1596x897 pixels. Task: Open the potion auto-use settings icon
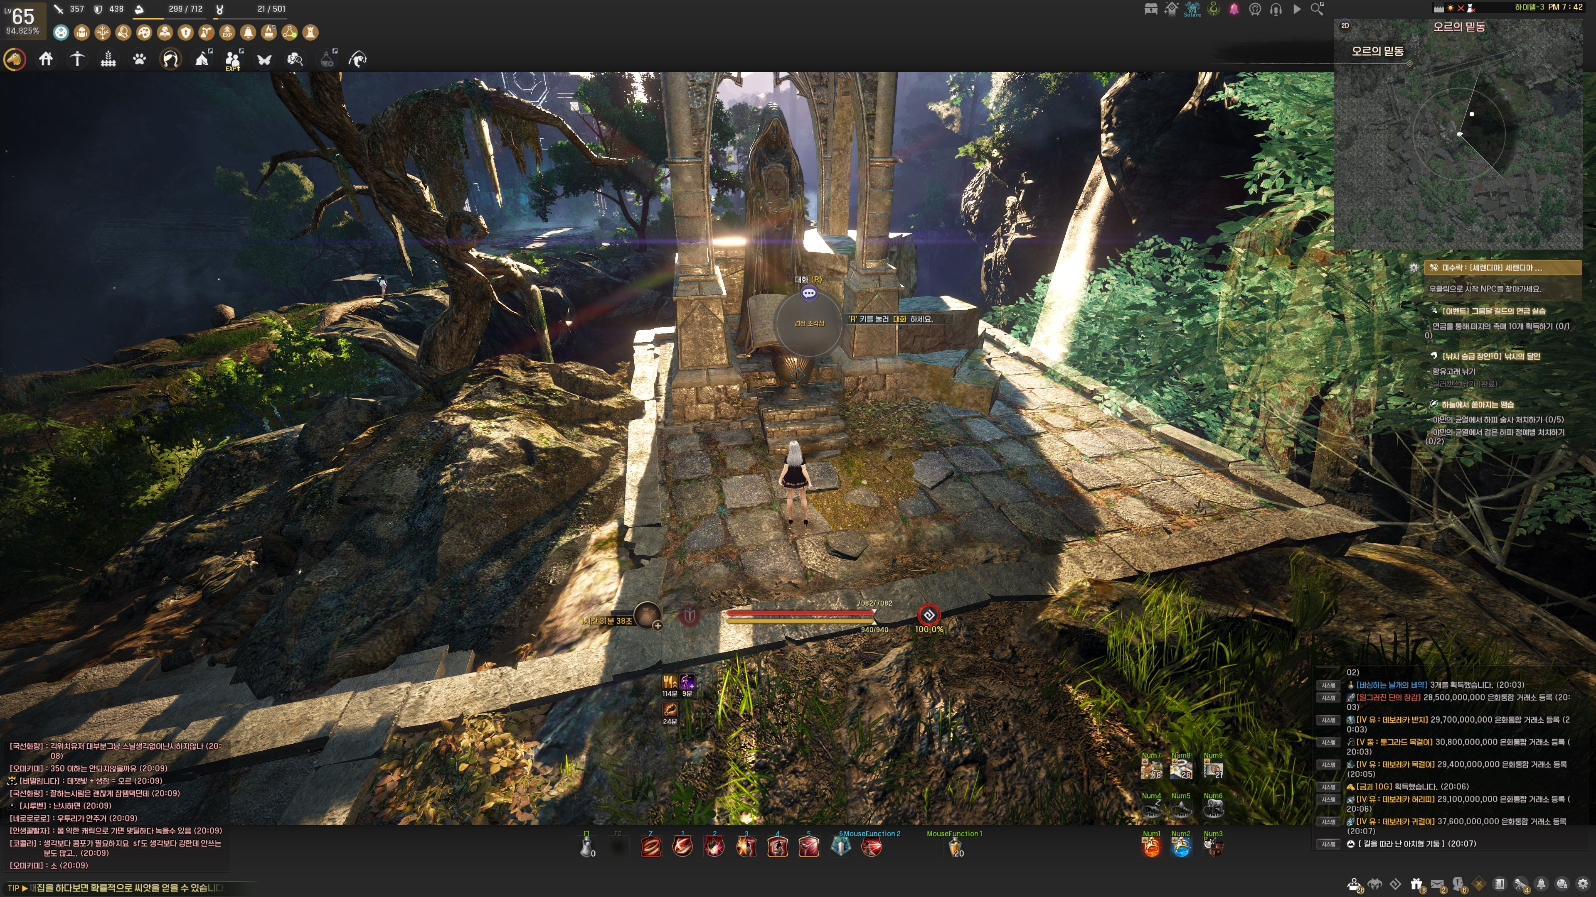pos(327,59)
